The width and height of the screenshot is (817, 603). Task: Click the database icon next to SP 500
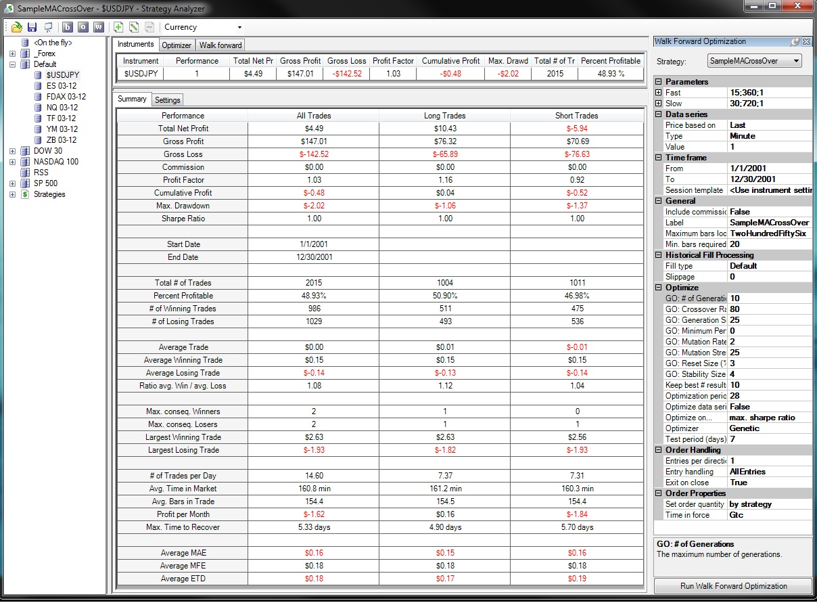pyautogui.click(x=26, y=183)
